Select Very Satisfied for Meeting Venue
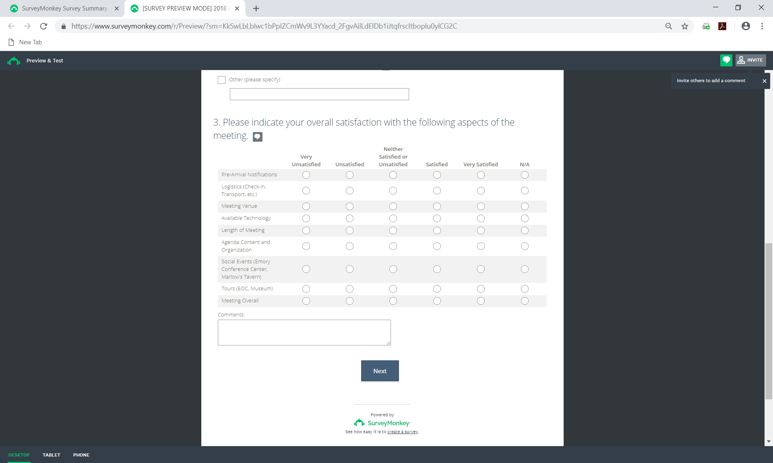 tap(481, 207)
